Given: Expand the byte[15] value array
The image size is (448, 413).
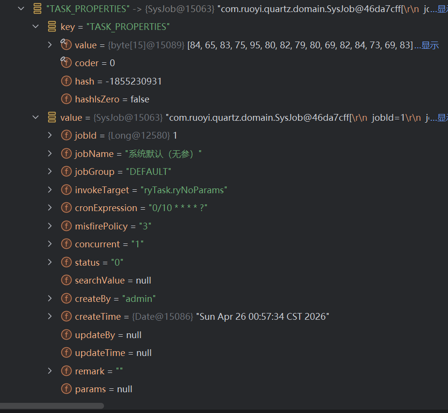Looking at the screenshot, I should tap(50, 45).
